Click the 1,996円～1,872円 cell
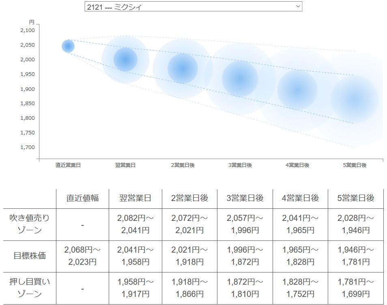Viewport: 387px width, 305px height. (x=245, y=256)
